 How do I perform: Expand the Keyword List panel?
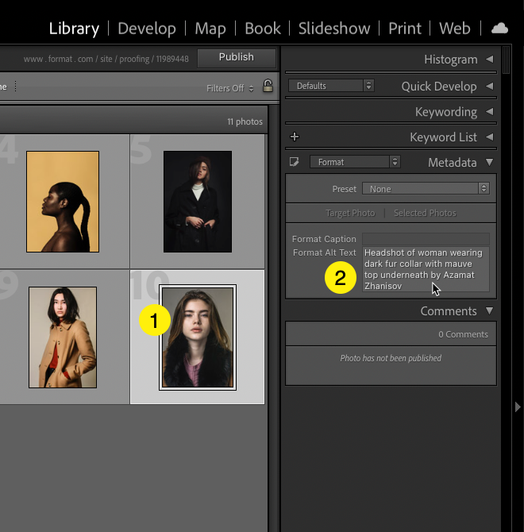pyautogui.click(x=489, y=137)
